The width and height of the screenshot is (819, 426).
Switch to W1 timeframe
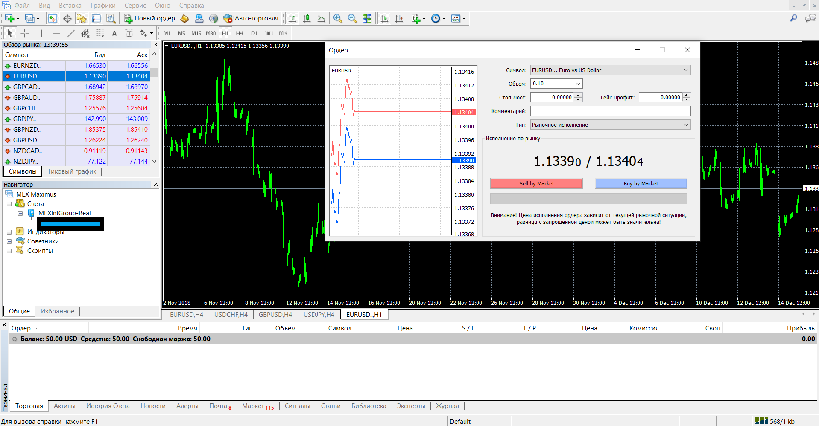pyautogui.click(x=269, y=33)
